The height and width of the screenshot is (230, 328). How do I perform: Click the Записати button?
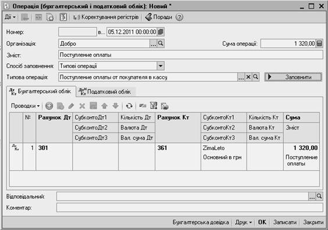(285, 222)
